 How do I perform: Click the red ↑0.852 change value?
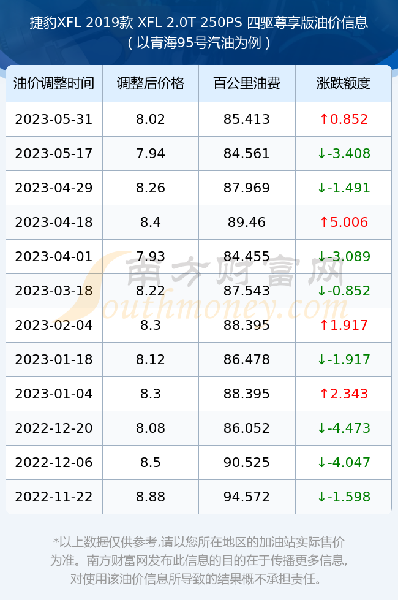pos(344,120)
